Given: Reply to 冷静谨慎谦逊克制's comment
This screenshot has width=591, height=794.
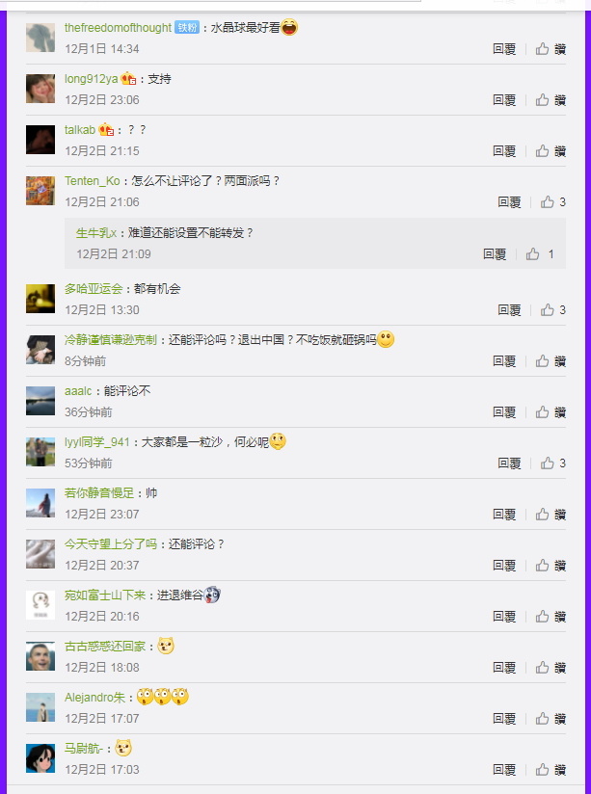Looking at the screenshot, I should tap(504, 361).
